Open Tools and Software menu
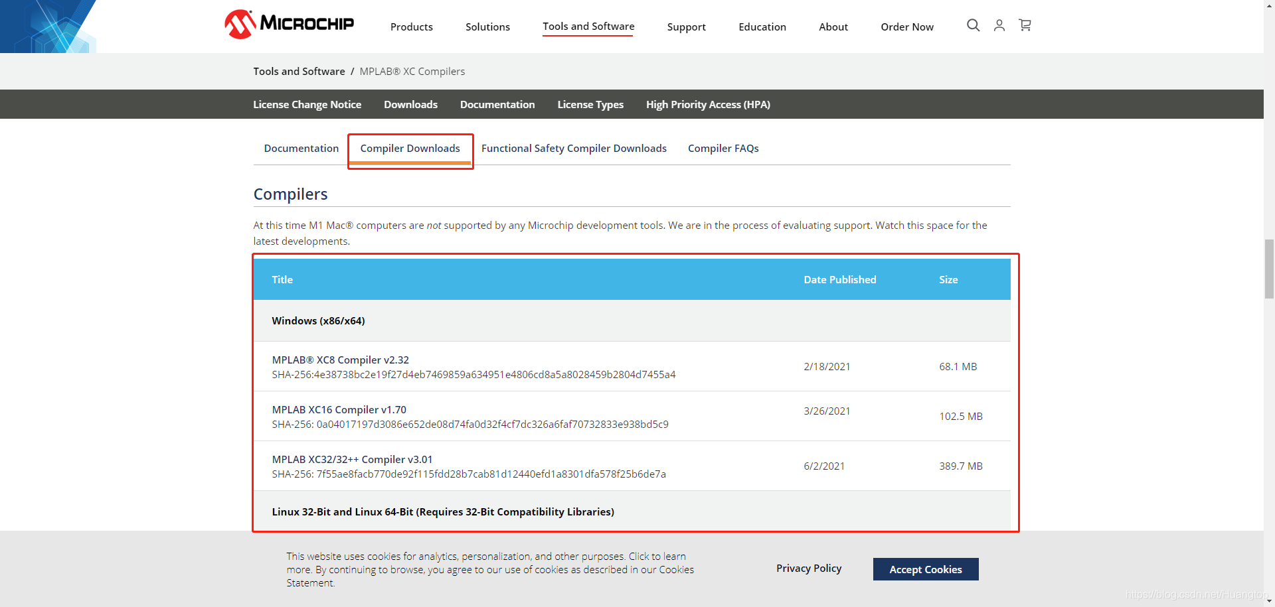The height and width of the screenshot is (607, 1275). (x=588, y=27)
